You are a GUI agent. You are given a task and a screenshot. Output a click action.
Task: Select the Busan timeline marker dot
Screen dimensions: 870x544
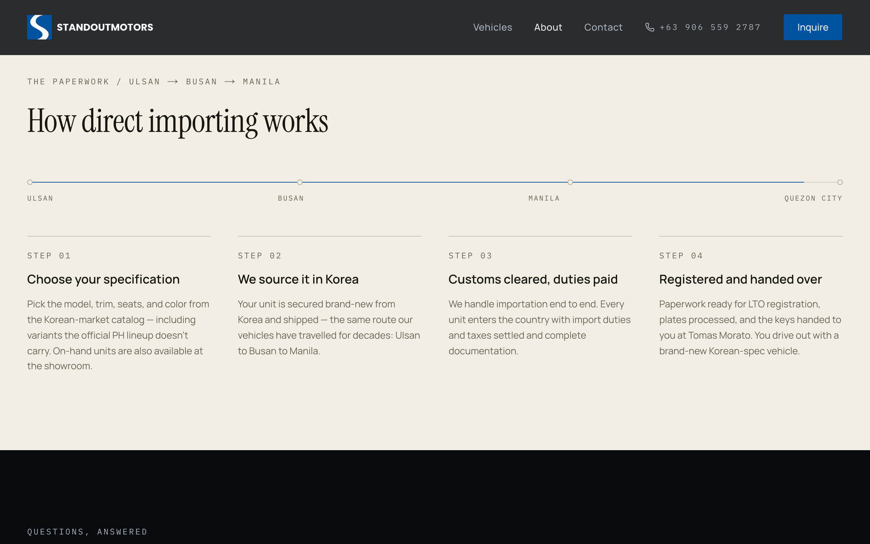[x=300, y=182]
